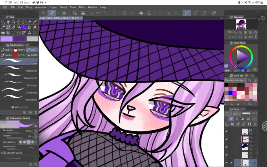The image size is (267, 167).
Task: Select the Figure rectangle tool
Action: tap(13, 33)
